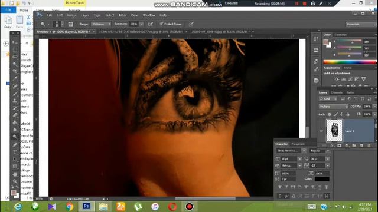The image size is (378, 212).
Task: Select the Horizontal Type tool
Action: (x=15, y=152)
